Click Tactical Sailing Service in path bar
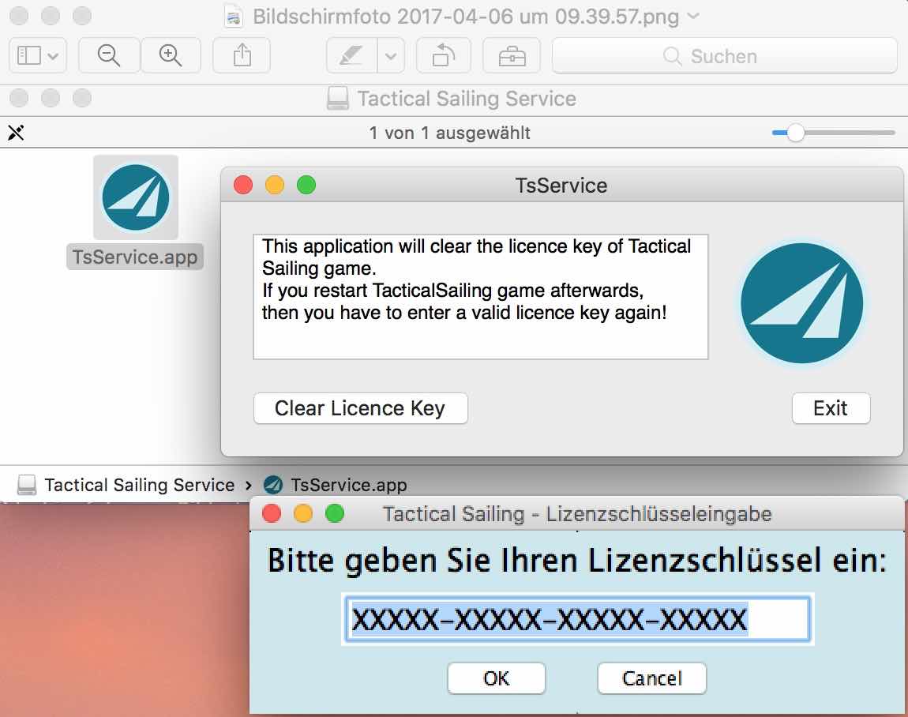 click(139, 485)
